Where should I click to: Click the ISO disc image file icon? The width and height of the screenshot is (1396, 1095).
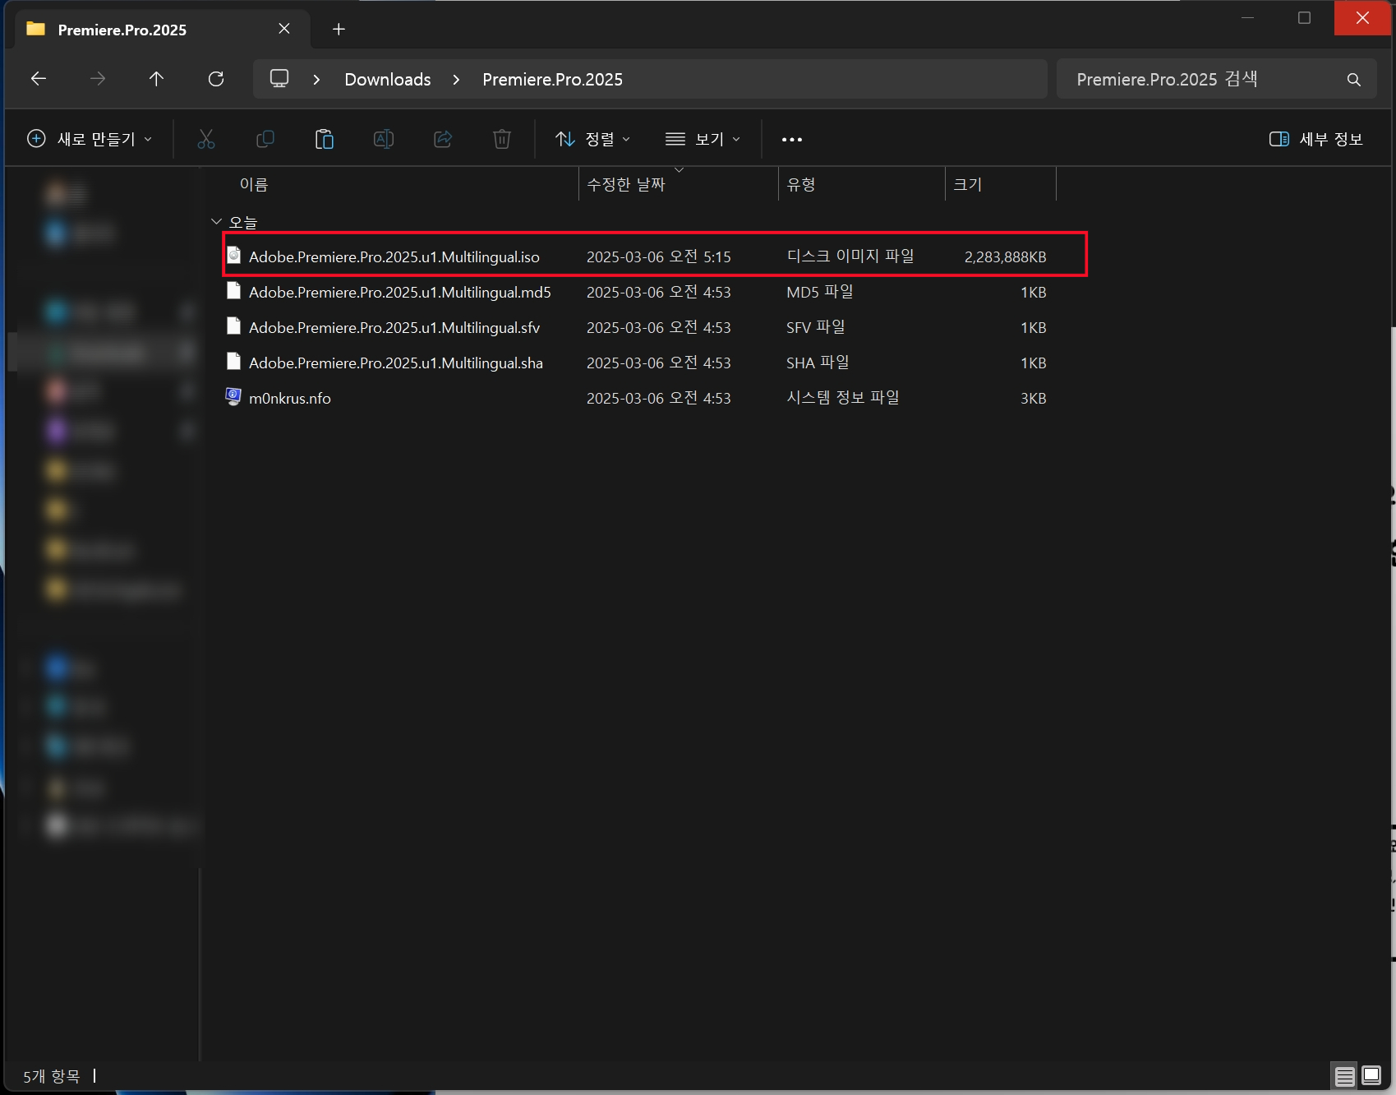pos(234,256)
